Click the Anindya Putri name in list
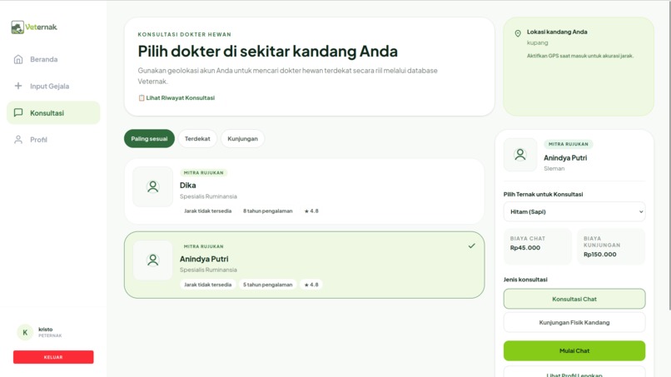Screen dimensions: 671x377 tap(204, 259)
